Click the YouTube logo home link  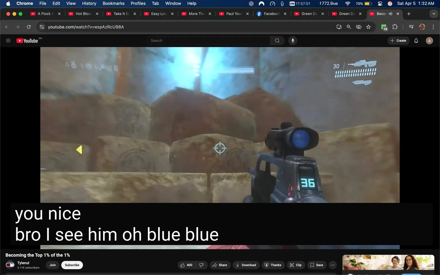click(x=27, y=41)
